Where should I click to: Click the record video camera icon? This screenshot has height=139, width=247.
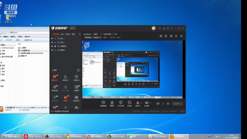coord(158,103)
